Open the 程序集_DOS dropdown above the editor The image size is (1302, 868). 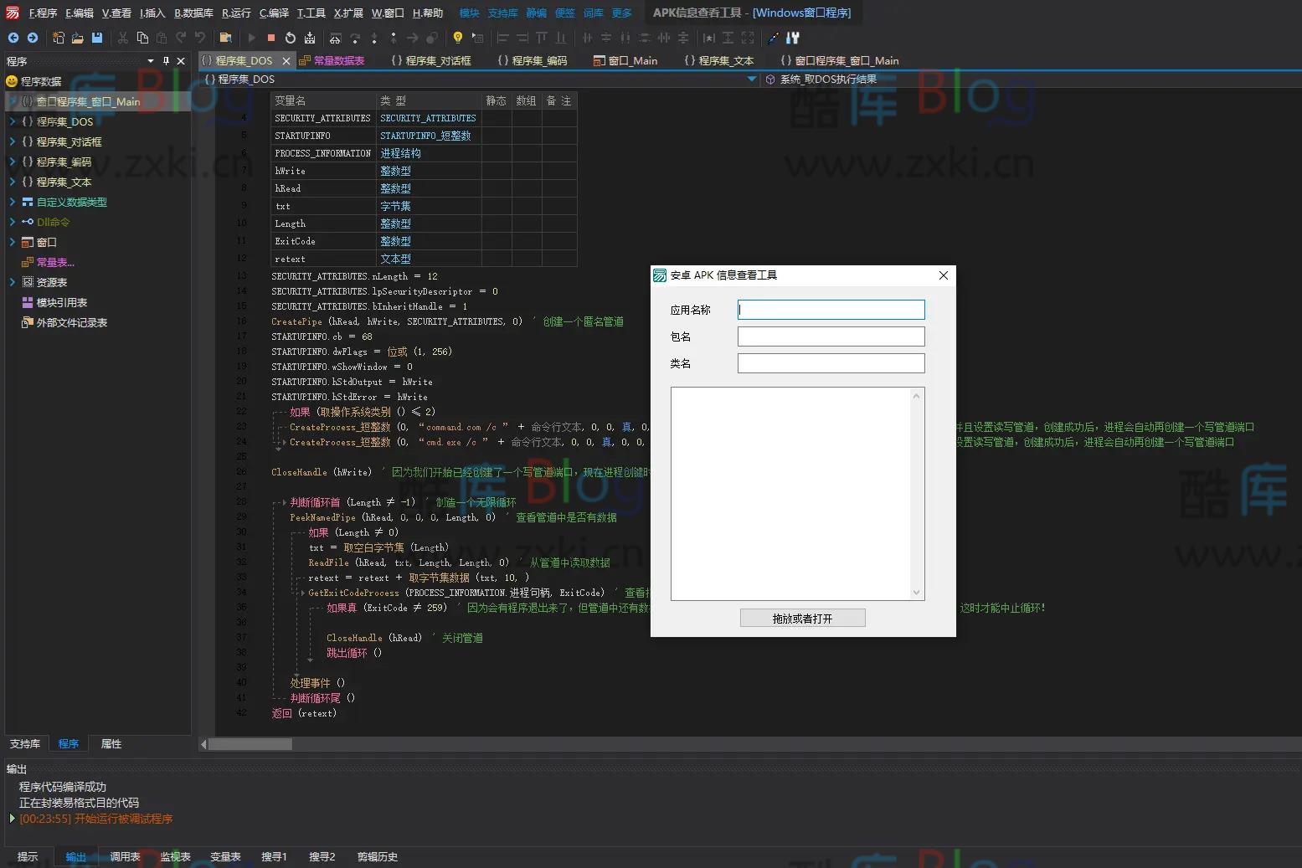[x=751, y=80]
